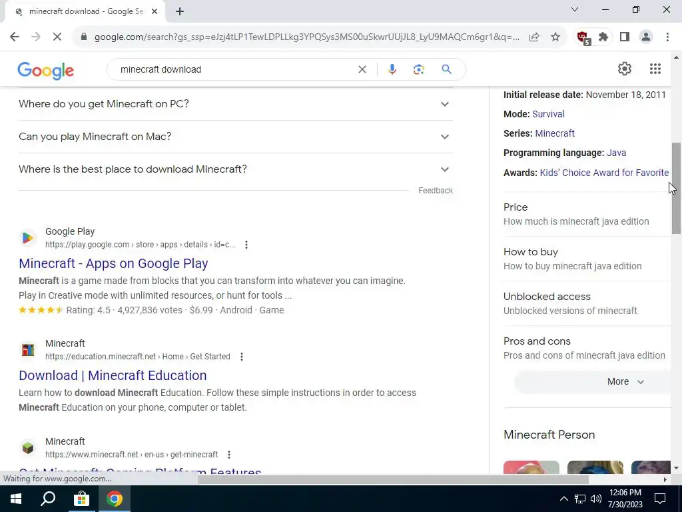Viewport: 682px width, 512px height.
Task: Open more options for Minecraft Education result
Action: click(x=241, y=357)
